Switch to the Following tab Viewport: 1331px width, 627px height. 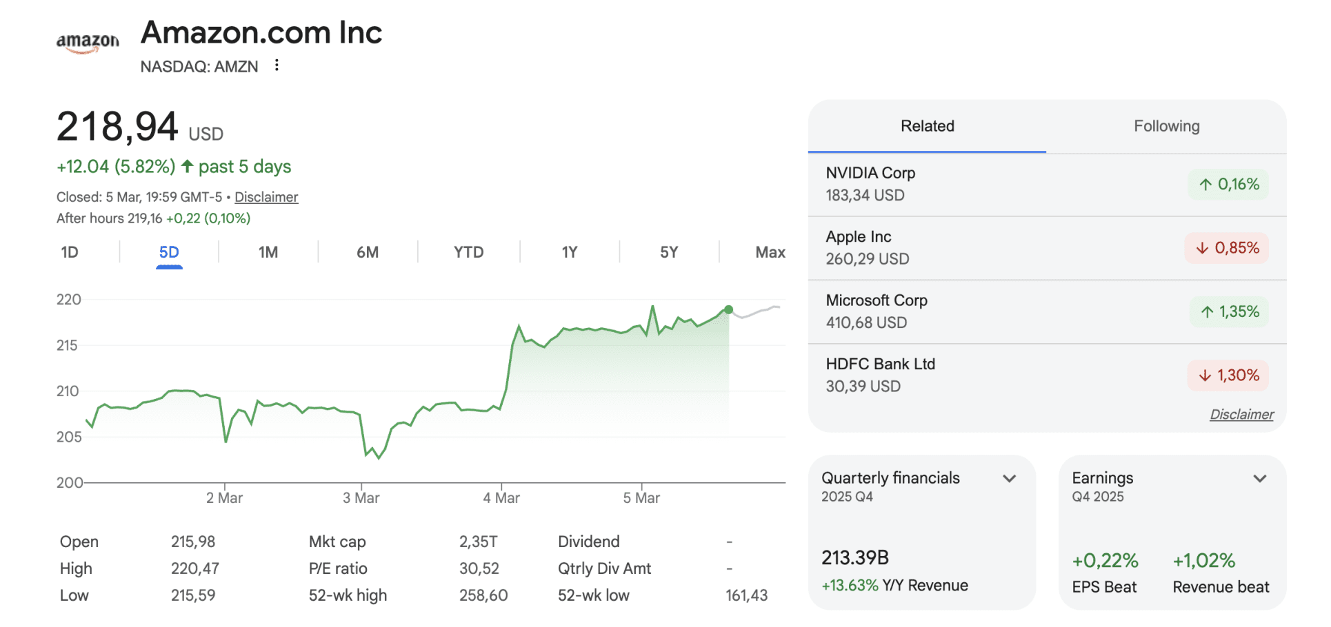point(1166,126)
